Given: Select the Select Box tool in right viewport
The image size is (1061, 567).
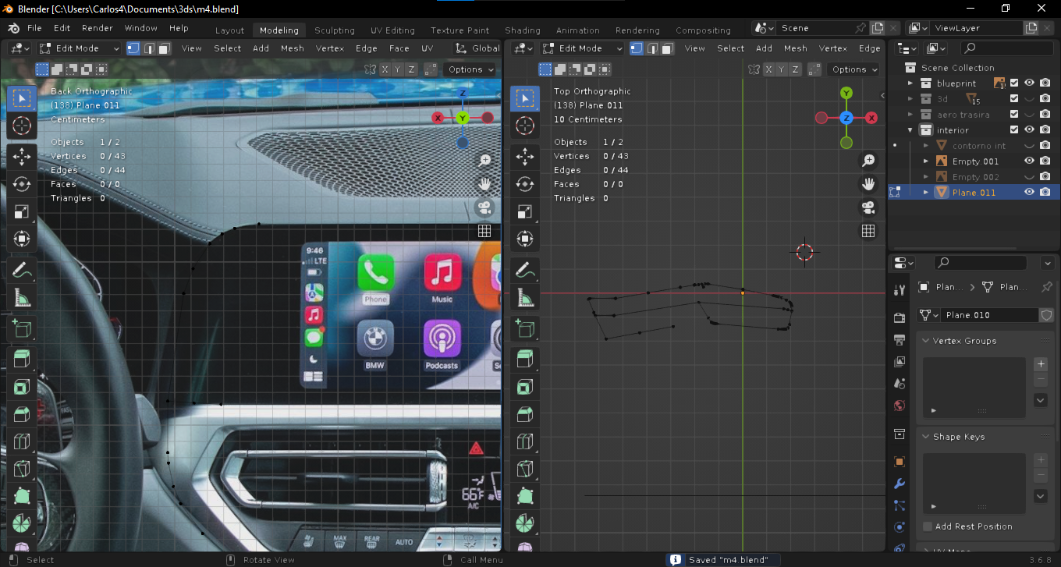Looking at the screenshot, I should pos(525,97).
